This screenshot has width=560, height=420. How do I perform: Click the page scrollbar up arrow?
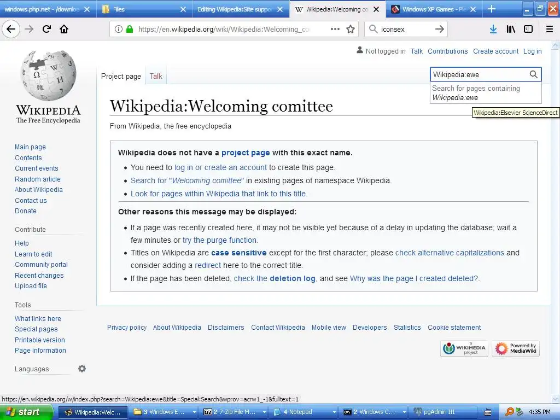tap(555, 45)
